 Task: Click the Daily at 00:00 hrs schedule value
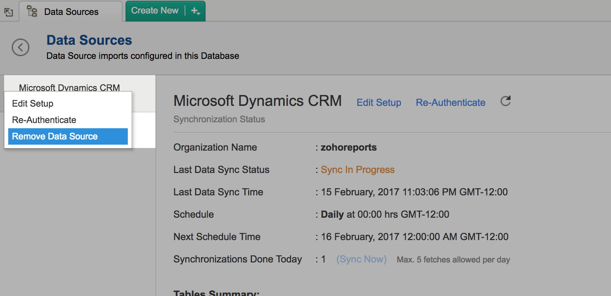pyautogui.click(x=385, y=214)
